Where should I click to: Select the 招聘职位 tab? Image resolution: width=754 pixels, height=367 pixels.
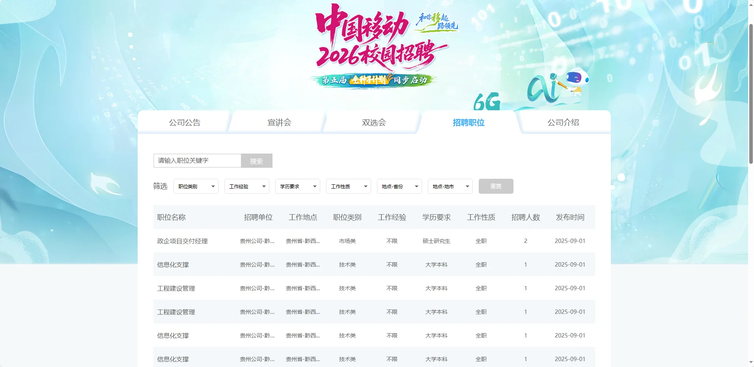click(x=468, y=122)
